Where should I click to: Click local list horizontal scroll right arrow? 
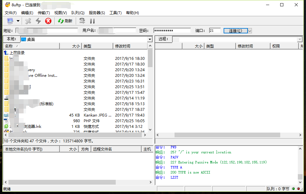tap(145, 135)
